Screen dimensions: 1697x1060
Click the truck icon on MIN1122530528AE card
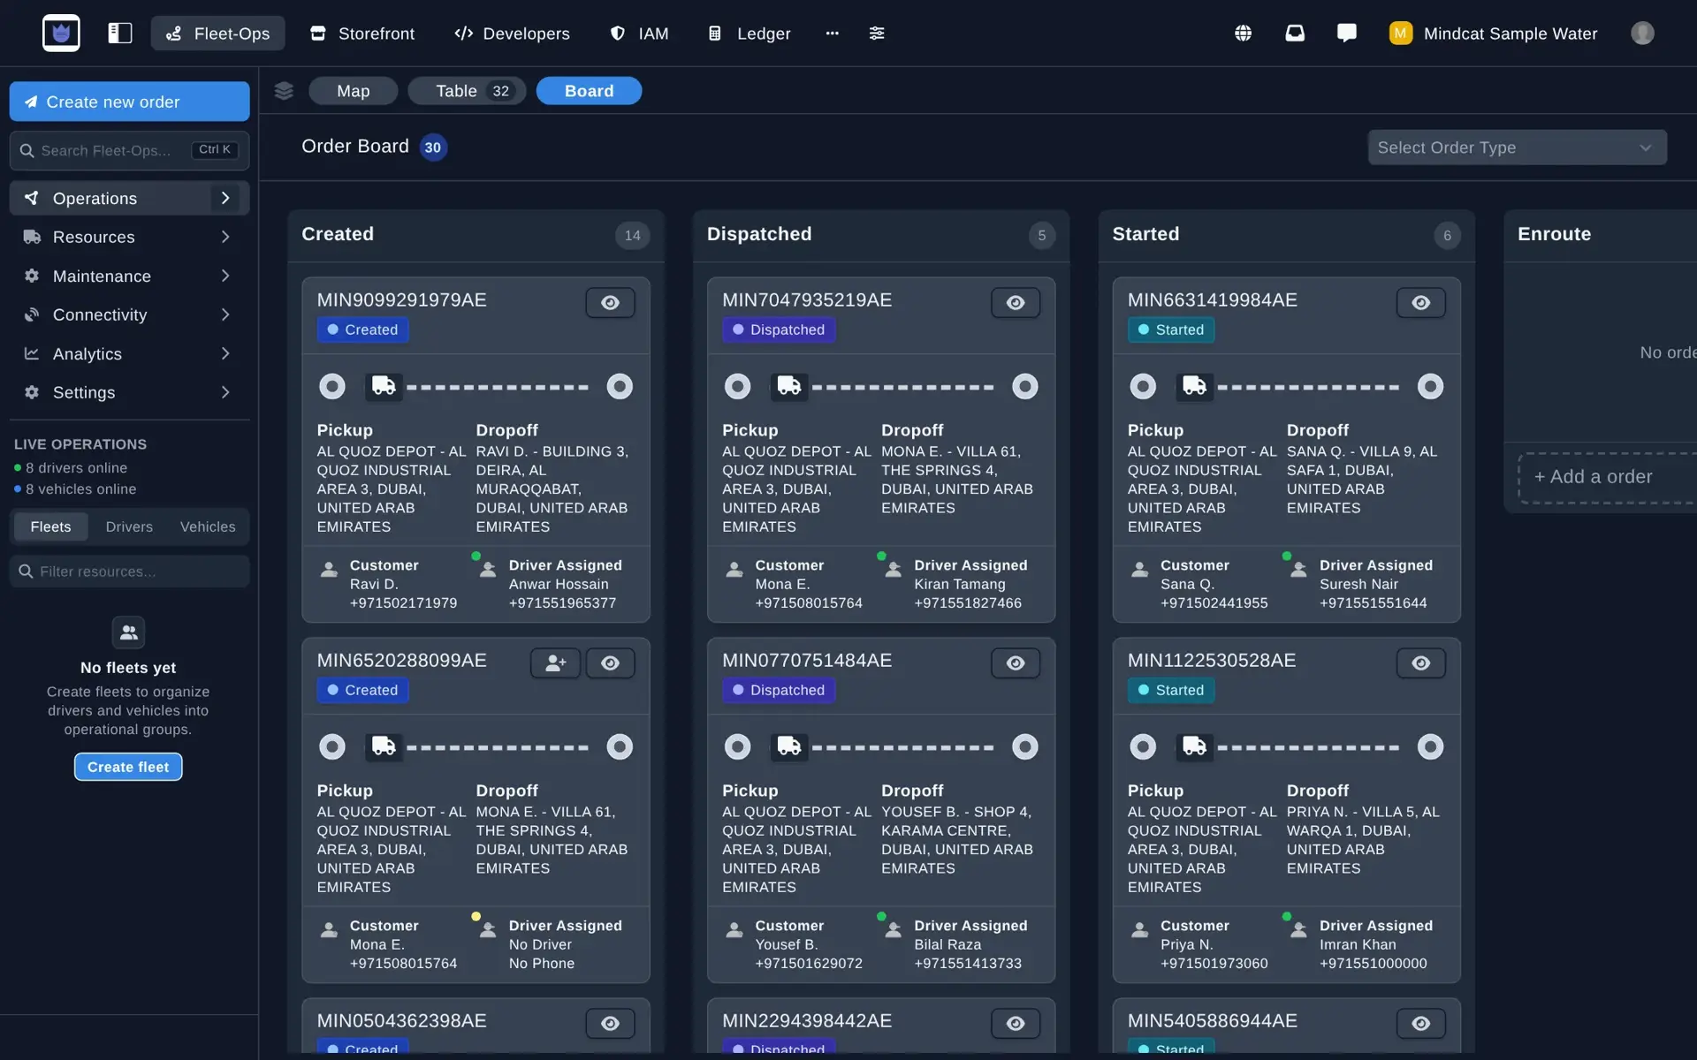point(1195,746)
